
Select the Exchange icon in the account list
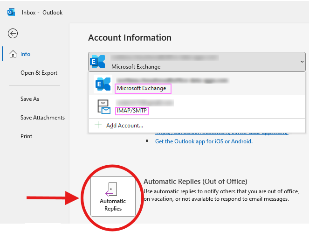coord(103,84)
